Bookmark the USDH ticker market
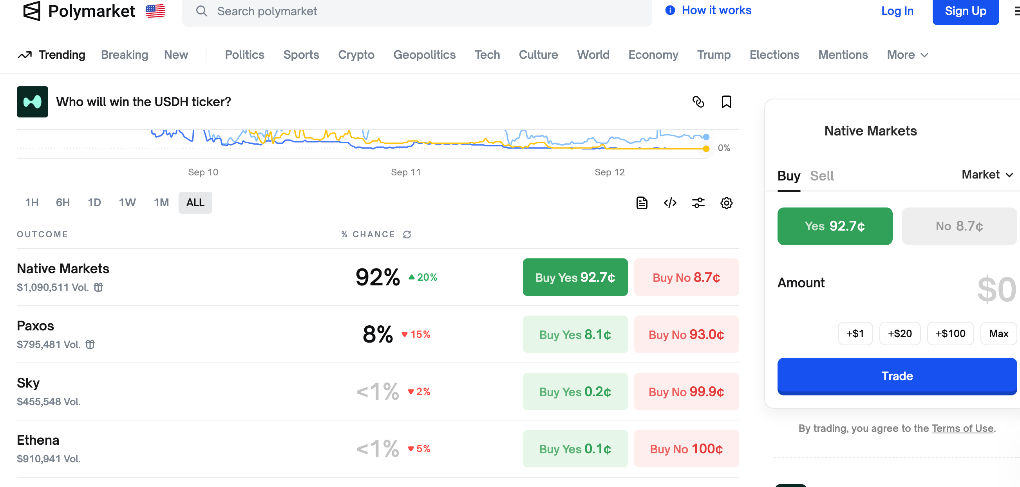The height and width of the screenshot is (487, 1020). [726, 102]
